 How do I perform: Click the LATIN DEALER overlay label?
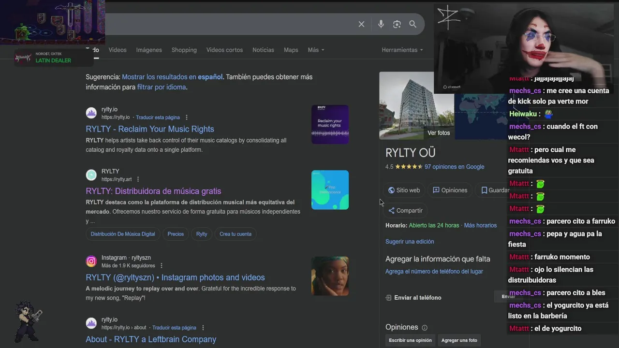tap(53, 60)
